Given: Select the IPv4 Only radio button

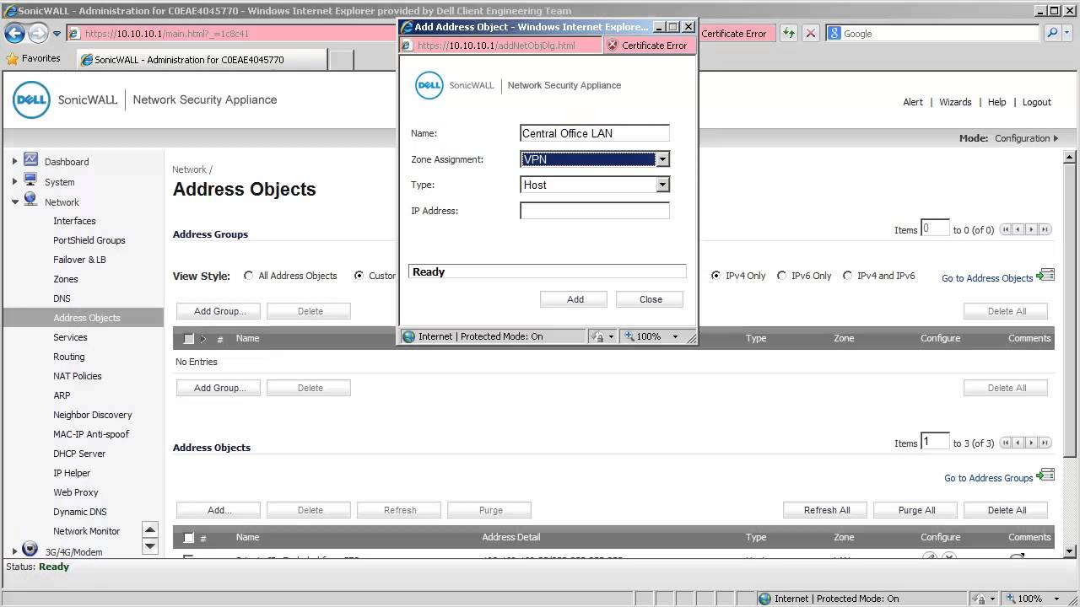Looking at the screenshot, I should click(x=716, y=276).
